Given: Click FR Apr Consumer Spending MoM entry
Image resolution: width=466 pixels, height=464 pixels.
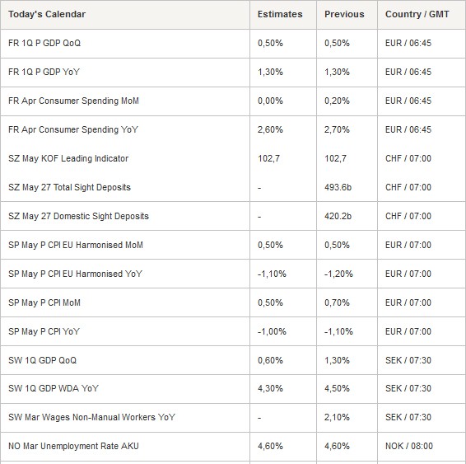Looking at the screenshot, I should (x=73, y=101).
